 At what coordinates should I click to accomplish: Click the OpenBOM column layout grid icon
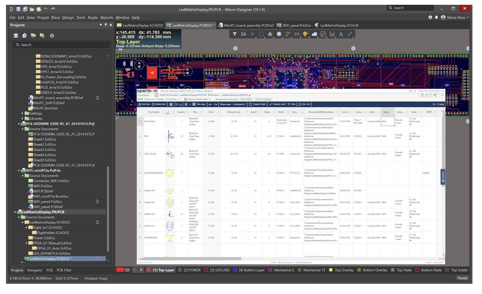(x=171, y=104)
